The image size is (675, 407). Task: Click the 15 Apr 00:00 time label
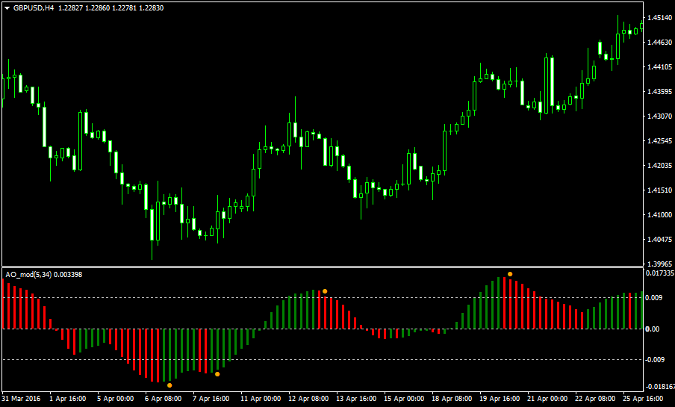(404, 399)
